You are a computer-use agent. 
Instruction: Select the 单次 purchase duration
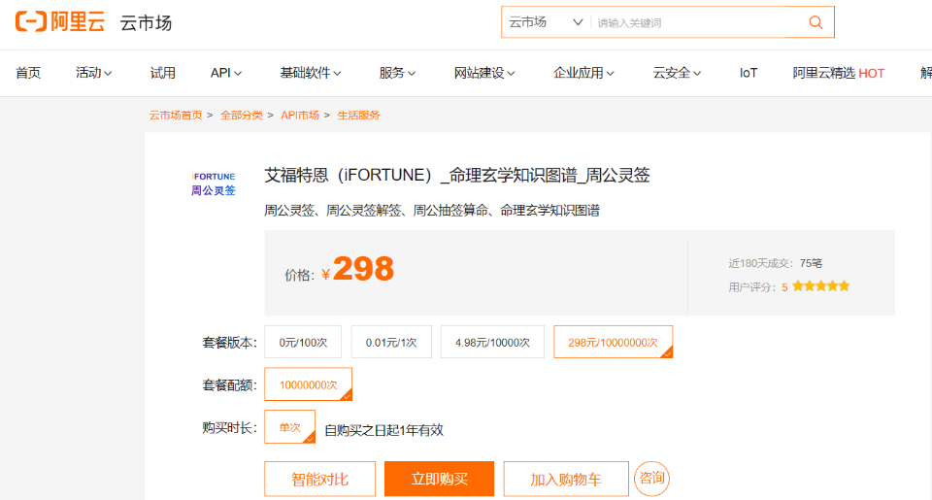click(x=289, y=427)
